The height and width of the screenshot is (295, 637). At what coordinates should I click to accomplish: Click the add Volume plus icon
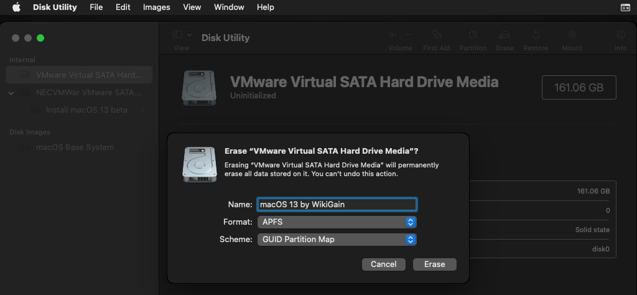392,35
